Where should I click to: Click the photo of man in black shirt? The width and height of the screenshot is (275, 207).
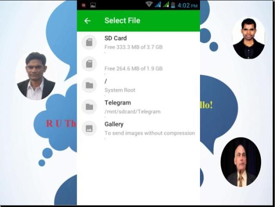pos(248,38)
